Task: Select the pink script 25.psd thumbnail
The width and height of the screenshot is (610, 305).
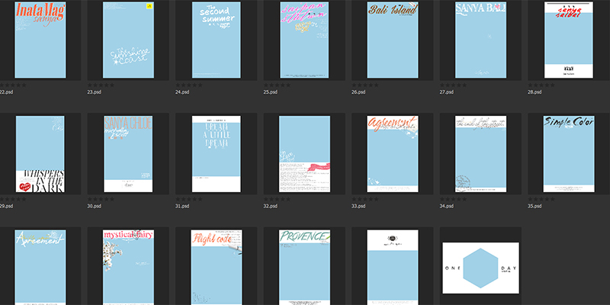Action: 304,40
